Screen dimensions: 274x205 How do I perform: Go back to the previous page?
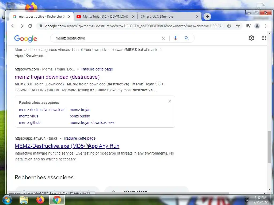13,26
